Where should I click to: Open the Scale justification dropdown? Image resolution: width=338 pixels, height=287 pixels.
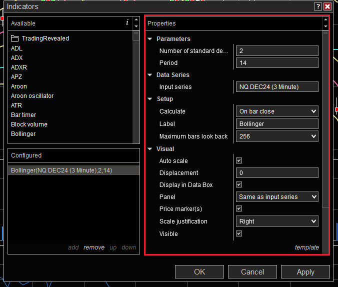pos(277,221)
